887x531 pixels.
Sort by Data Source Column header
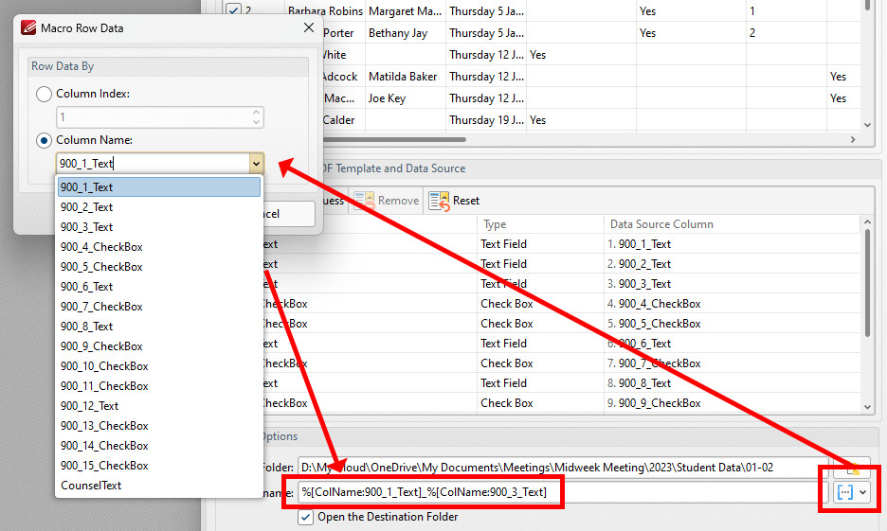click(732, 224)
